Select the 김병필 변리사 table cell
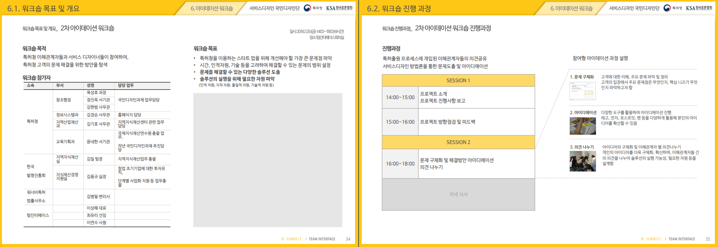The height and width of the screenshot is (247, 718). [98, 196]
